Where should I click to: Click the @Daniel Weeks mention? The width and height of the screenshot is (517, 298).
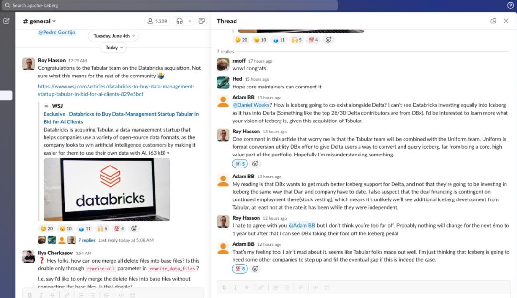251,105
